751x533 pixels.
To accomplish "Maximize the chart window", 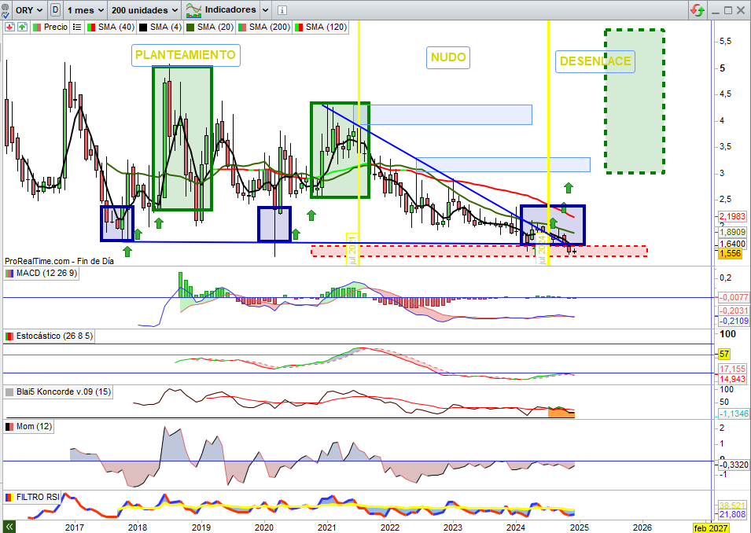I will (728, 10).
